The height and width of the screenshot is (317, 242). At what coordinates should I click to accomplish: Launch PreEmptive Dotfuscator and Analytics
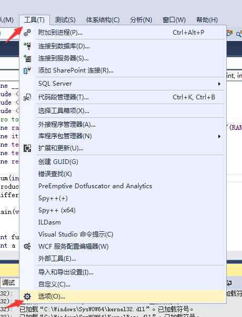click(x=123, y=186)
